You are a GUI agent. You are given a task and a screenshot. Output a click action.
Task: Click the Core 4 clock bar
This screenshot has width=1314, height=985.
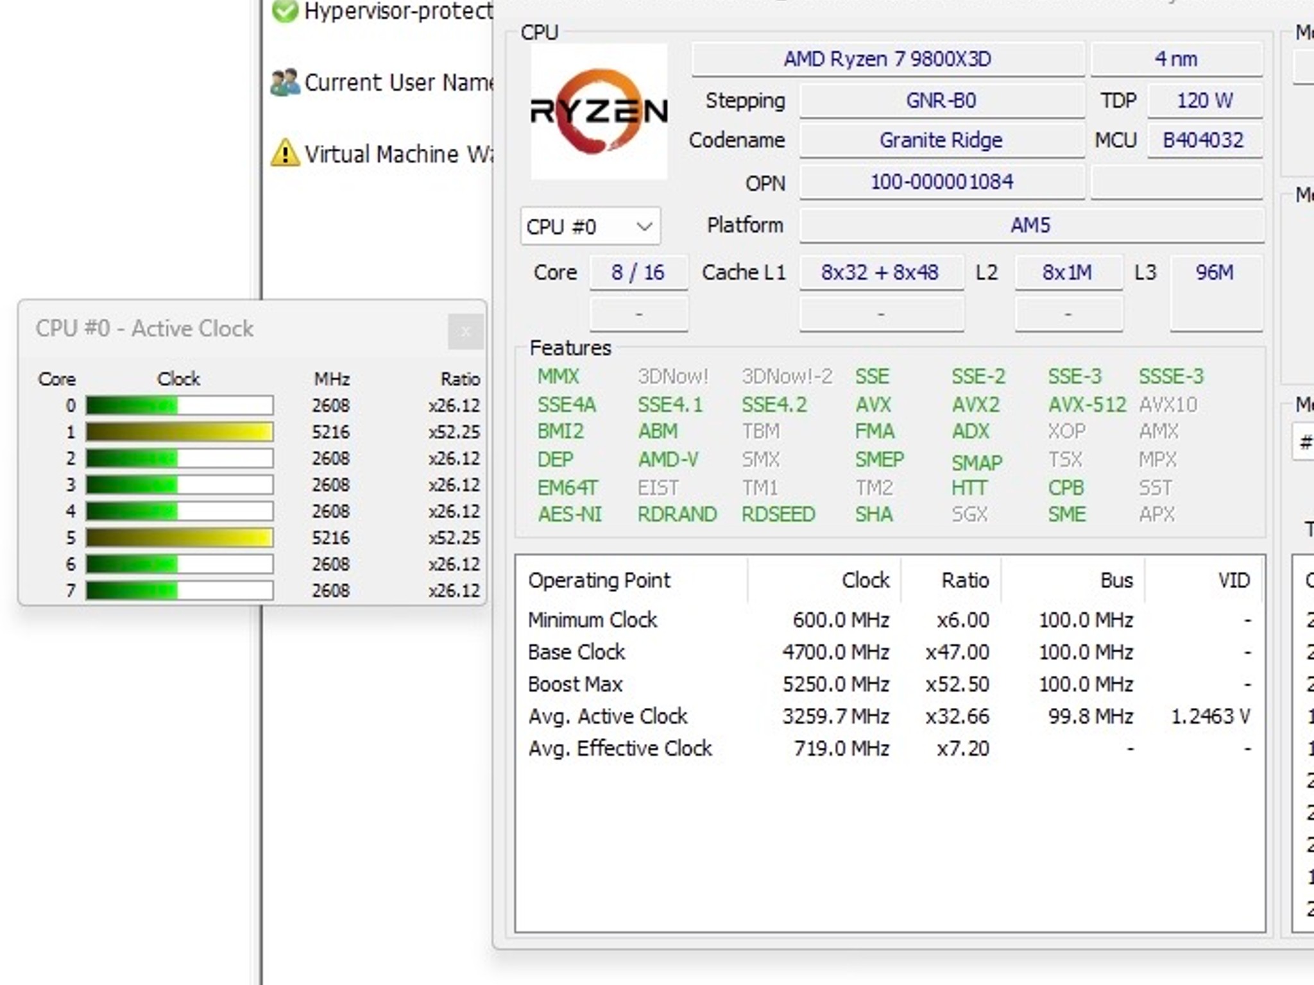click(x=180, y=511)
